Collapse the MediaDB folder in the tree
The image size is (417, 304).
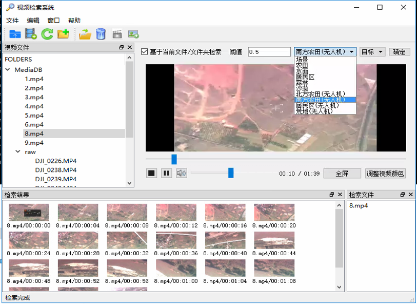8,70
